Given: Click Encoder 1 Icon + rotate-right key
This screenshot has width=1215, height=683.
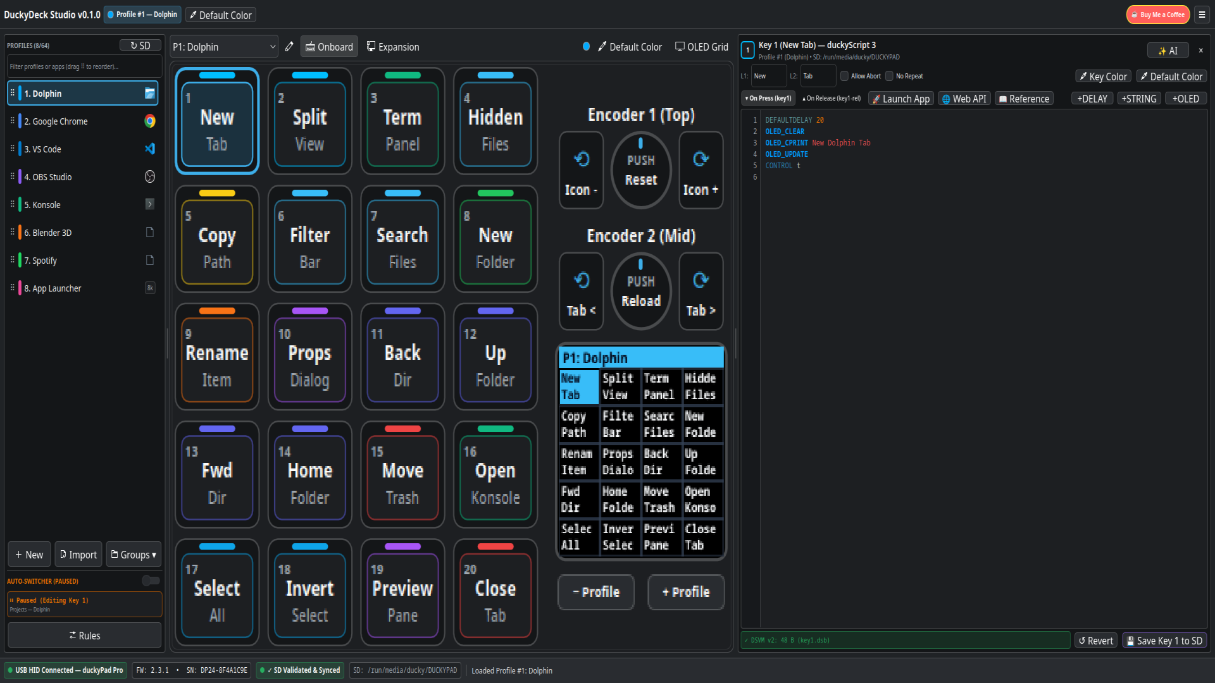Looking at the screenshot, I should click(x=701, y=170).
